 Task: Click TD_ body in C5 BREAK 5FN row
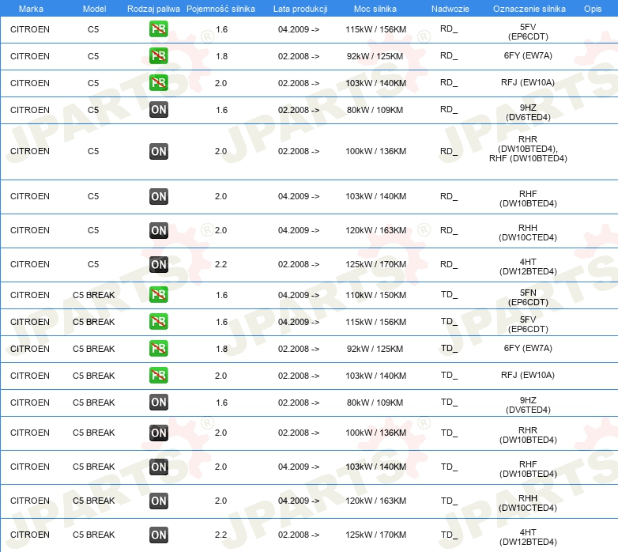pos(449,295)
